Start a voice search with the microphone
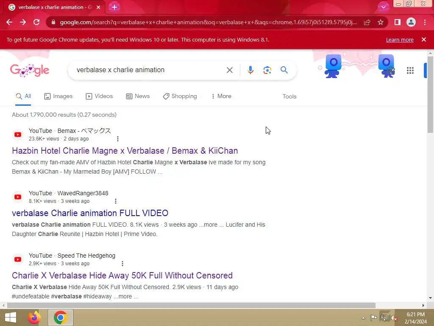The width and height of the screenshot is (434, 326). 250,70
